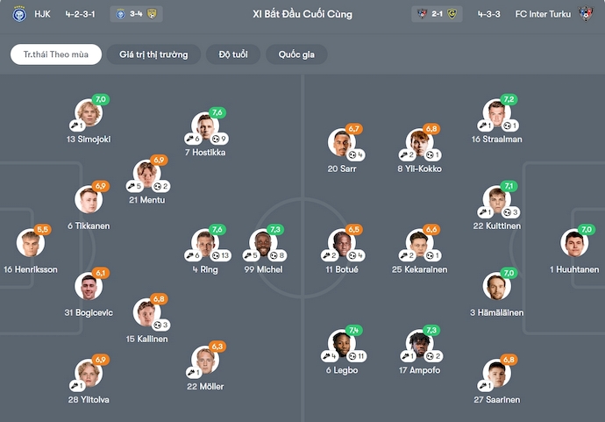Viewport: 605px width, 422px height.
Task: Click Ampofo's 7,3 rating badge
Action: tap(431, 330)
